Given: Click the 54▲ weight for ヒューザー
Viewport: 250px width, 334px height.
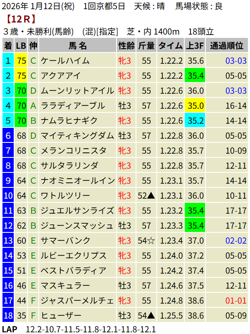Looking at the screenshot, I should pyautogui.click(x=146, y=316).
